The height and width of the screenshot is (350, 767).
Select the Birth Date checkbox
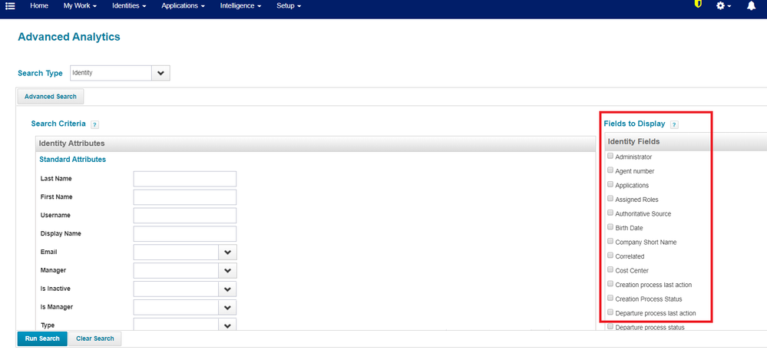[610, 227]
